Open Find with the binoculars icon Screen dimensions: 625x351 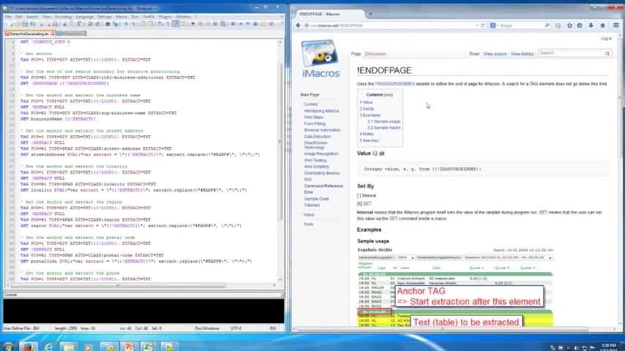point(108,24)
